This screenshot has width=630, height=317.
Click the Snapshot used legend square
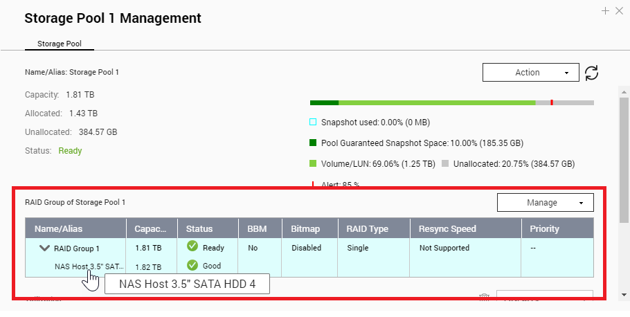pyautogui.click(x=313, y=123)
